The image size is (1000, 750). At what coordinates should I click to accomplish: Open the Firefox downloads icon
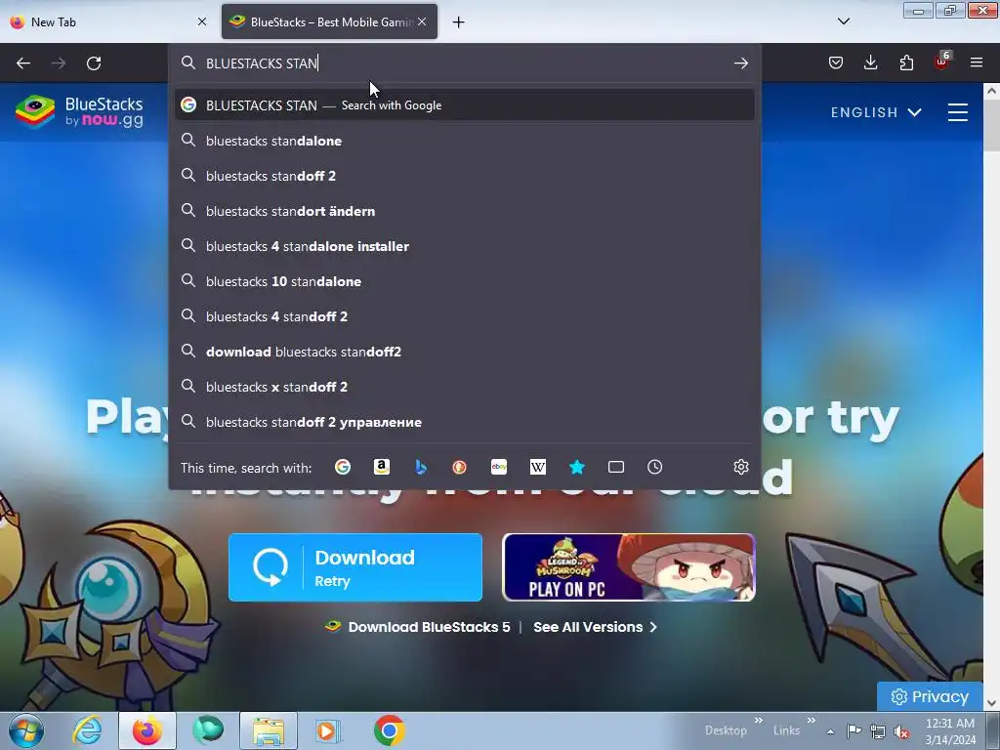click(x=870, y=62)
